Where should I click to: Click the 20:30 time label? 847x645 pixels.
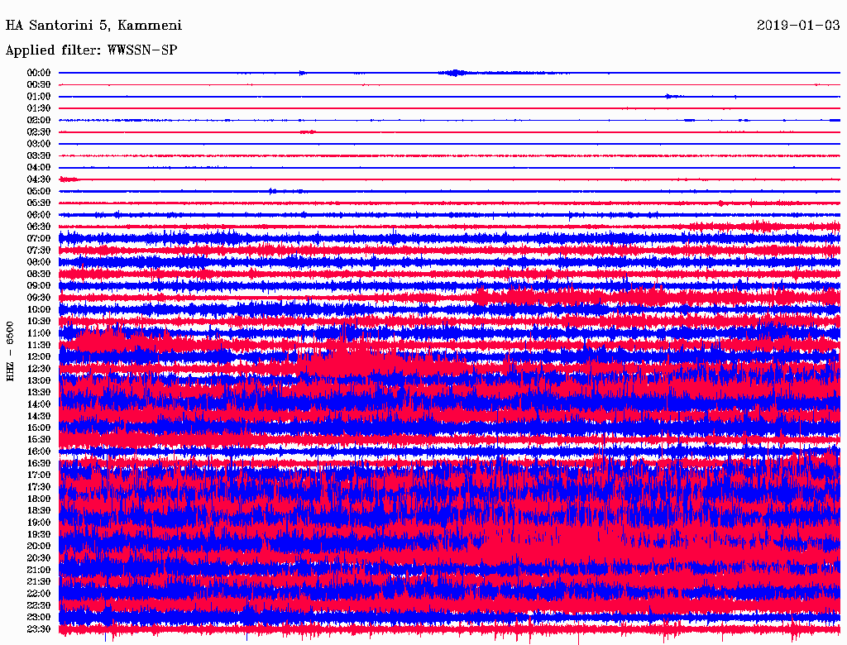click(39, 558)
